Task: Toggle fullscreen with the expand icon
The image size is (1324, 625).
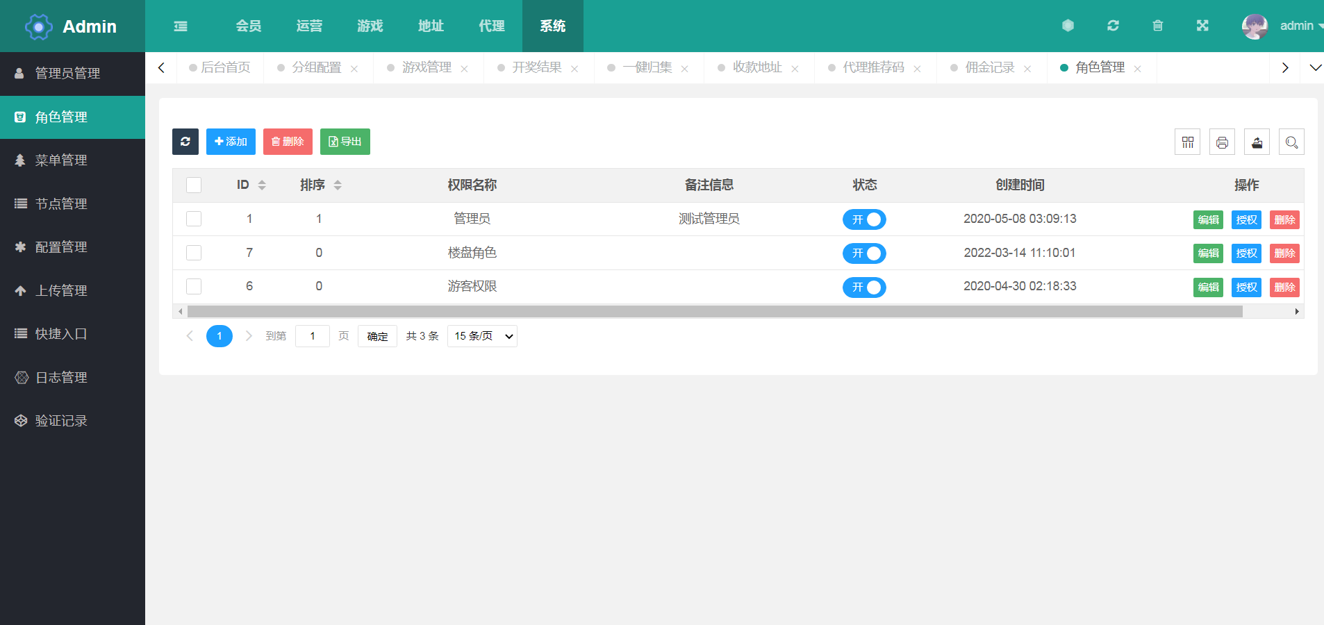Action: (x=1202, y=26)
